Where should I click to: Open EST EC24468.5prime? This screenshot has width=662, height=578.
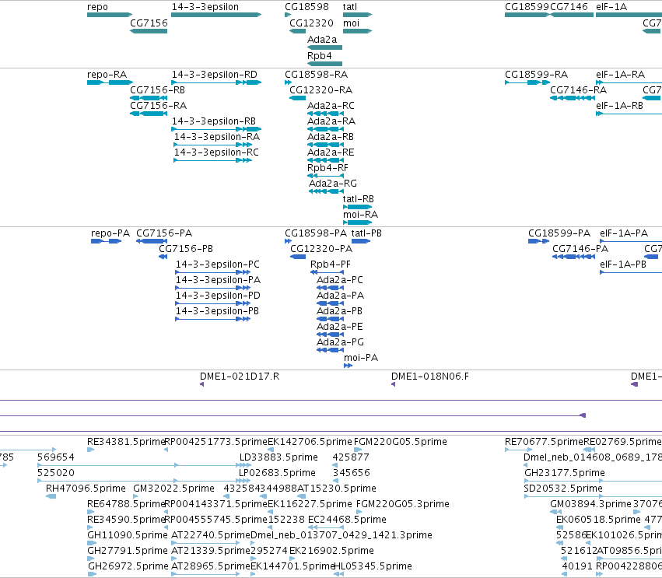pos(347,520)
